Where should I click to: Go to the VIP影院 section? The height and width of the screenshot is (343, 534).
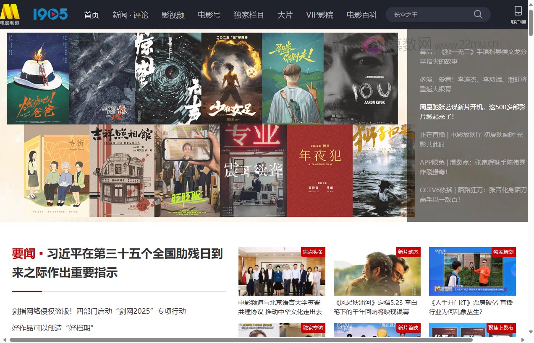[x=320, y=15]
